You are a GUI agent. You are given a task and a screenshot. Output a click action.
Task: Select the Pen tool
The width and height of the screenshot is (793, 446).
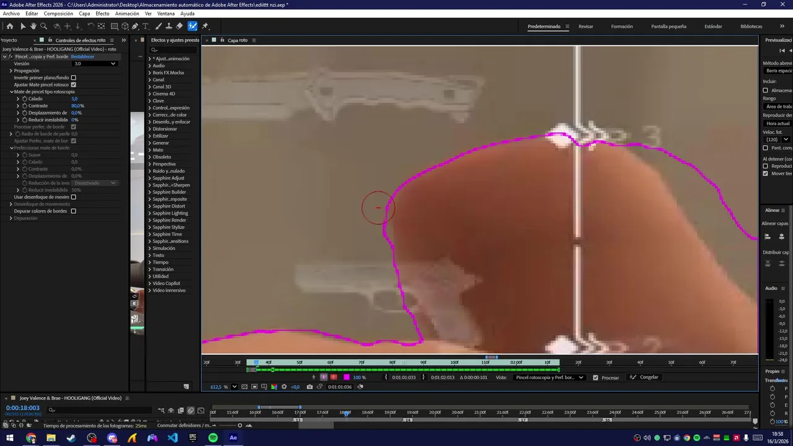(135, 26)
